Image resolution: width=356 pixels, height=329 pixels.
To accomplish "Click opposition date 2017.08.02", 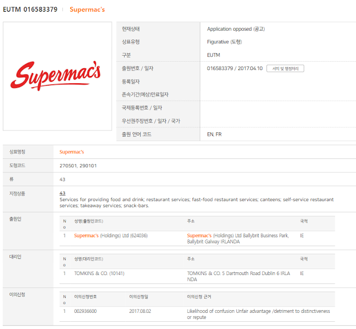I will (x=140, y=311).
